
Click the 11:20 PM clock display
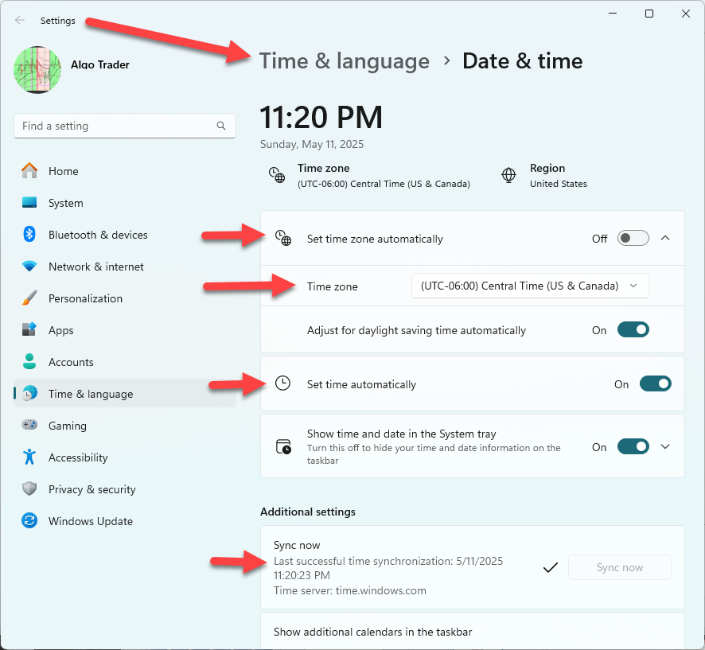[321, 118]
